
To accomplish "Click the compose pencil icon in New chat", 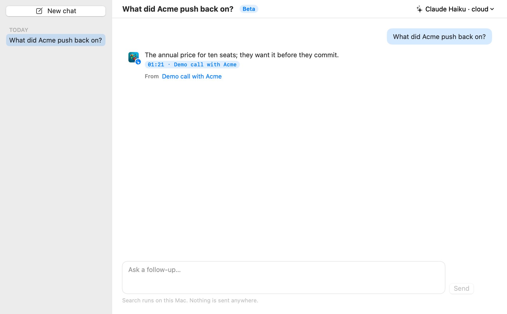I will tap(39, 11).
